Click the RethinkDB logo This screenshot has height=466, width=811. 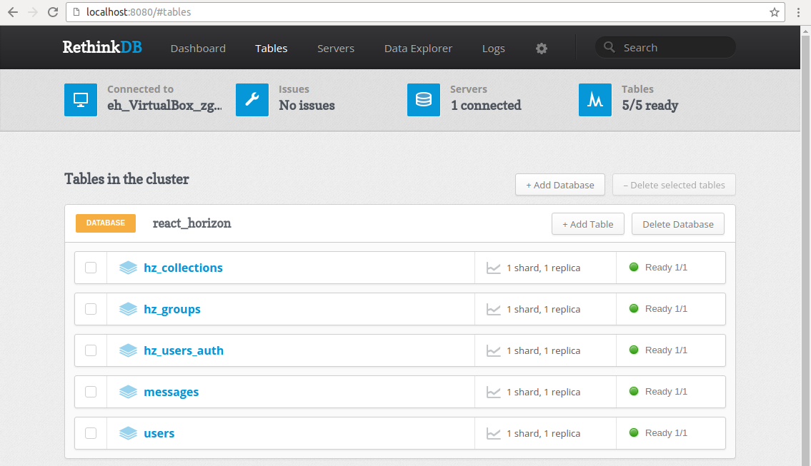102,48
